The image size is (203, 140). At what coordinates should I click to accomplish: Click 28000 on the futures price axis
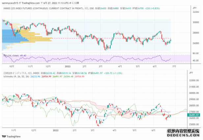(x=196, y=33)
